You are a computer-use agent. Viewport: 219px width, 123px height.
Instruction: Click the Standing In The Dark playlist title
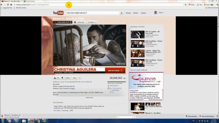(138, 27)
